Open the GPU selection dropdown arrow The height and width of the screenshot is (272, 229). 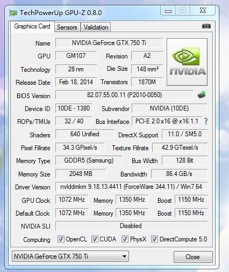pos(124,256)
